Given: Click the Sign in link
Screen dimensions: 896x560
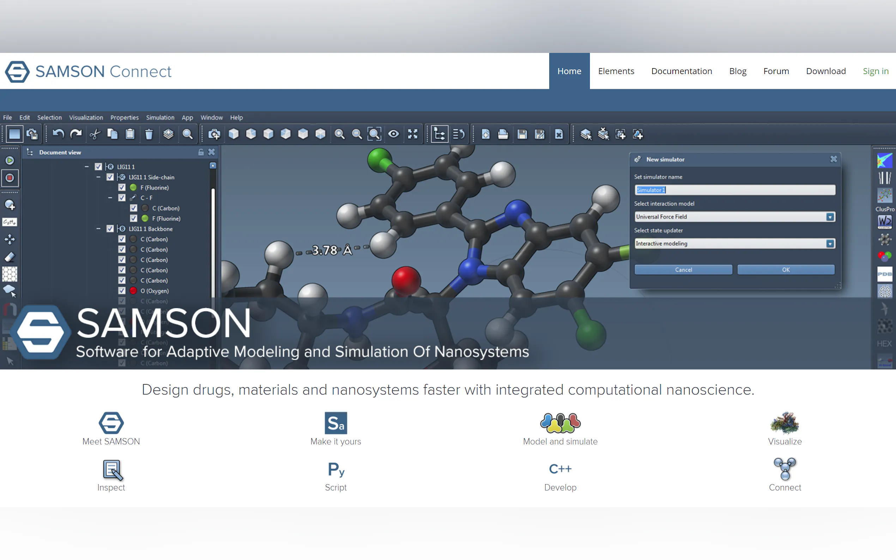Looking at the screenshot, I should coord(875,71).
